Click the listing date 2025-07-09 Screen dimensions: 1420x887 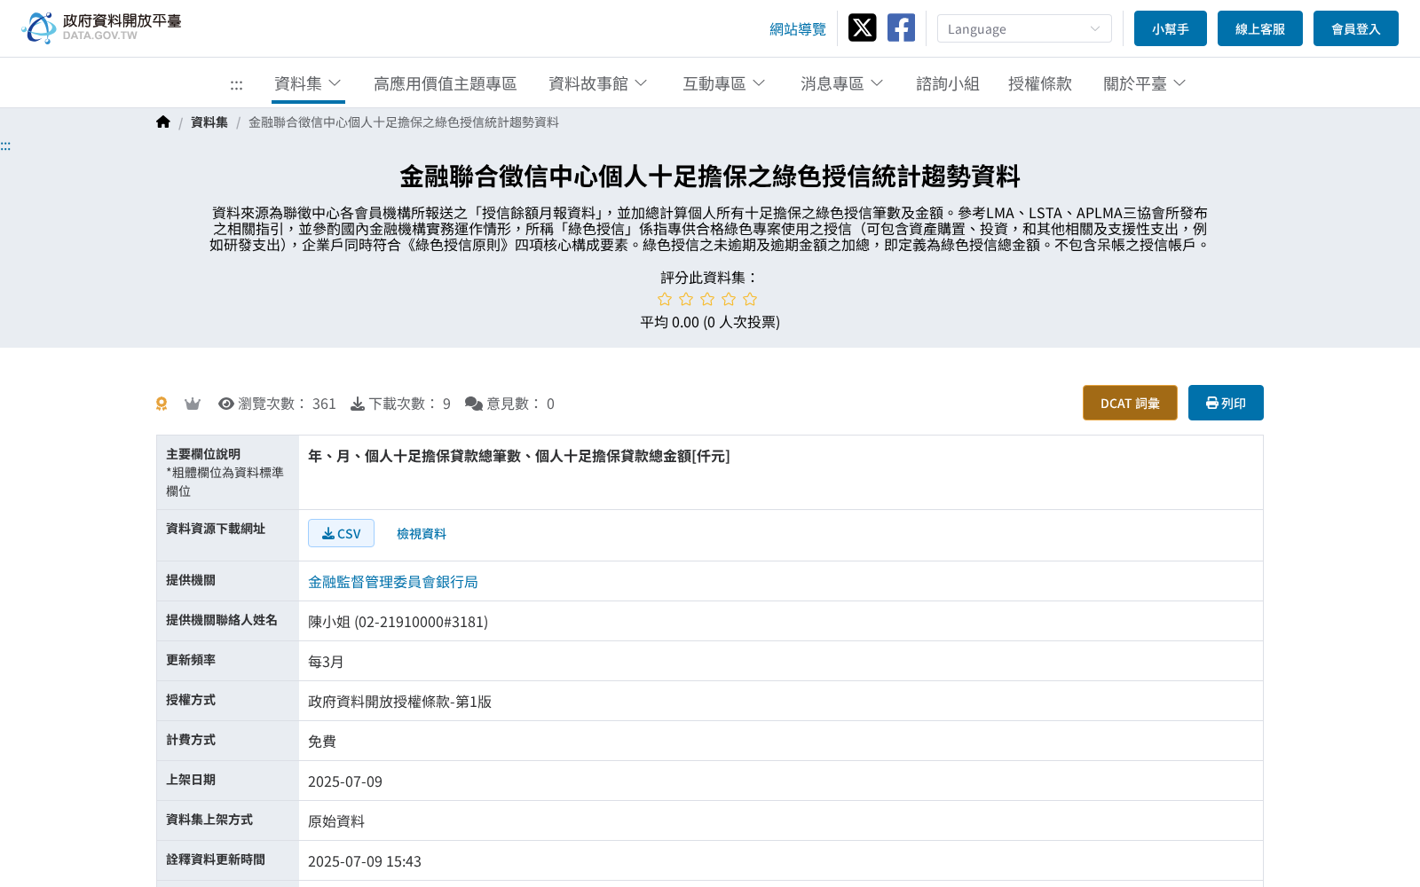pos(345,781)
